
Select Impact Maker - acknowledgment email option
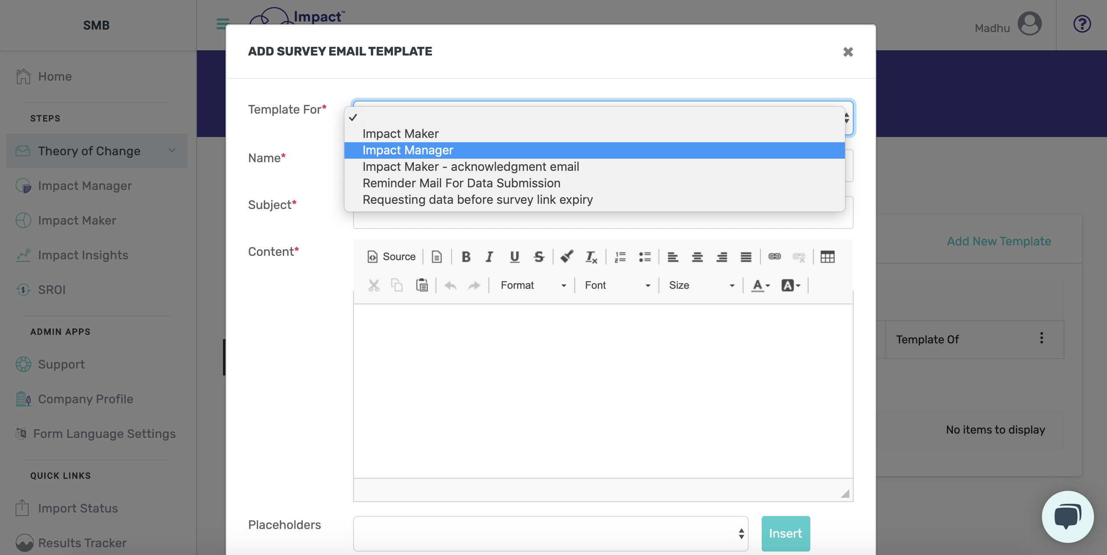tap(594, 166)
